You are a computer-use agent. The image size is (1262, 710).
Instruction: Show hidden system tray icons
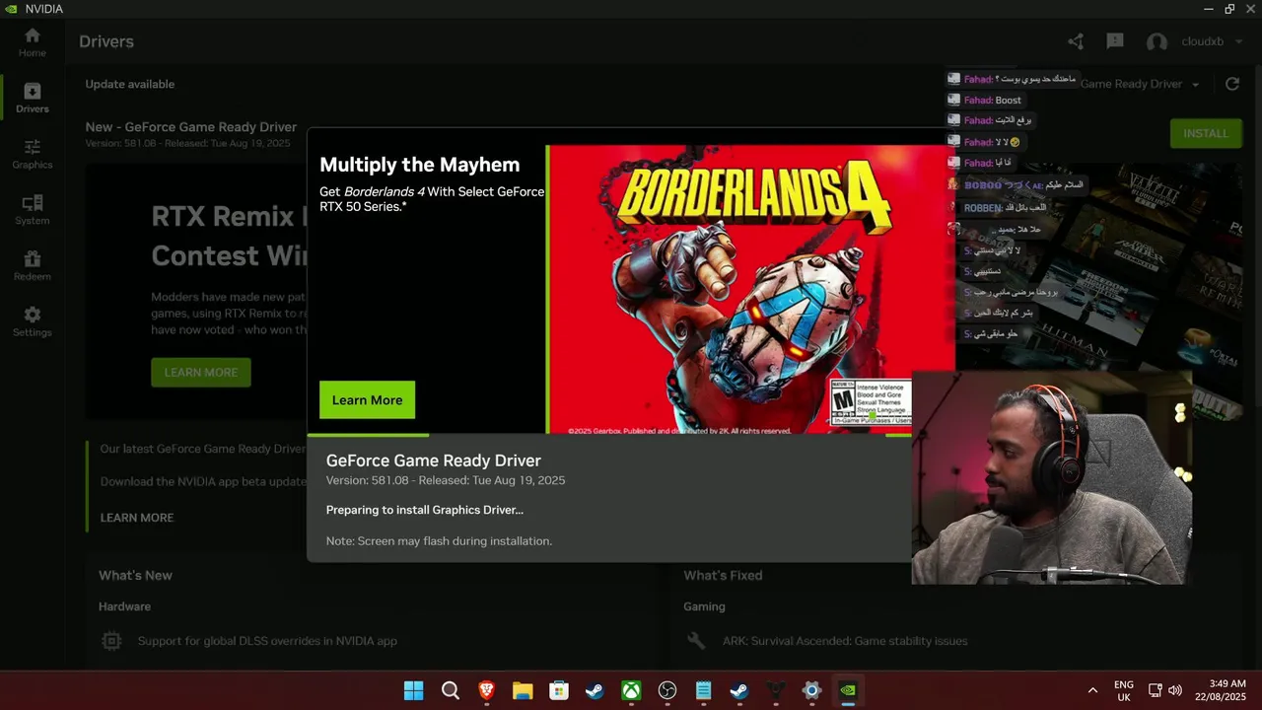(x=1092, y=690)
